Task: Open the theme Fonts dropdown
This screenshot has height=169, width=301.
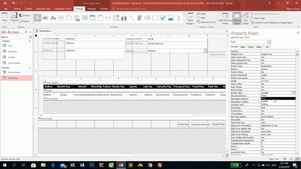Action: tap(25, 21)
